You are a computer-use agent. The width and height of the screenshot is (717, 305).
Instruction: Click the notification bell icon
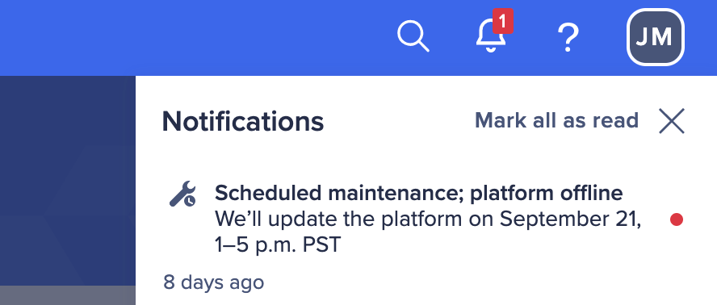pyautogui.click(x=491, y=36)
